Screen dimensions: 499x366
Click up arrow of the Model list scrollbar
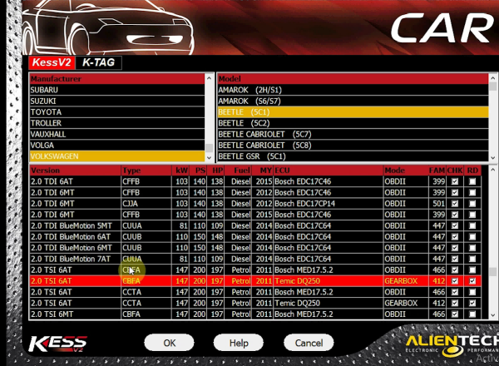492,78
